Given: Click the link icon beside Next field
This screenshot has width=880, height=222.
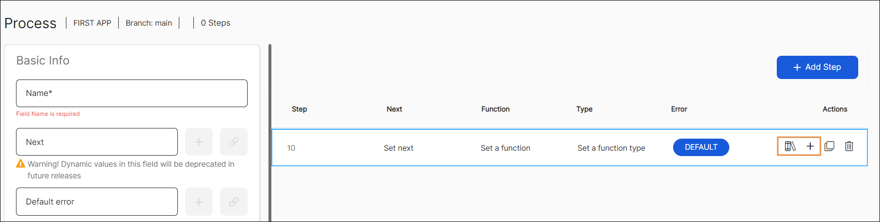Looking at the screenshot, I should click(234, 142).
